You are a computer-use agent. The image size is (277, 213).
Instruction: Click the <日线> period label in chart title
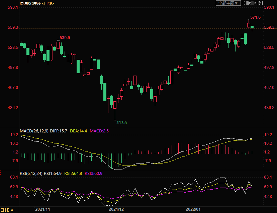click(x=48, y=3)
